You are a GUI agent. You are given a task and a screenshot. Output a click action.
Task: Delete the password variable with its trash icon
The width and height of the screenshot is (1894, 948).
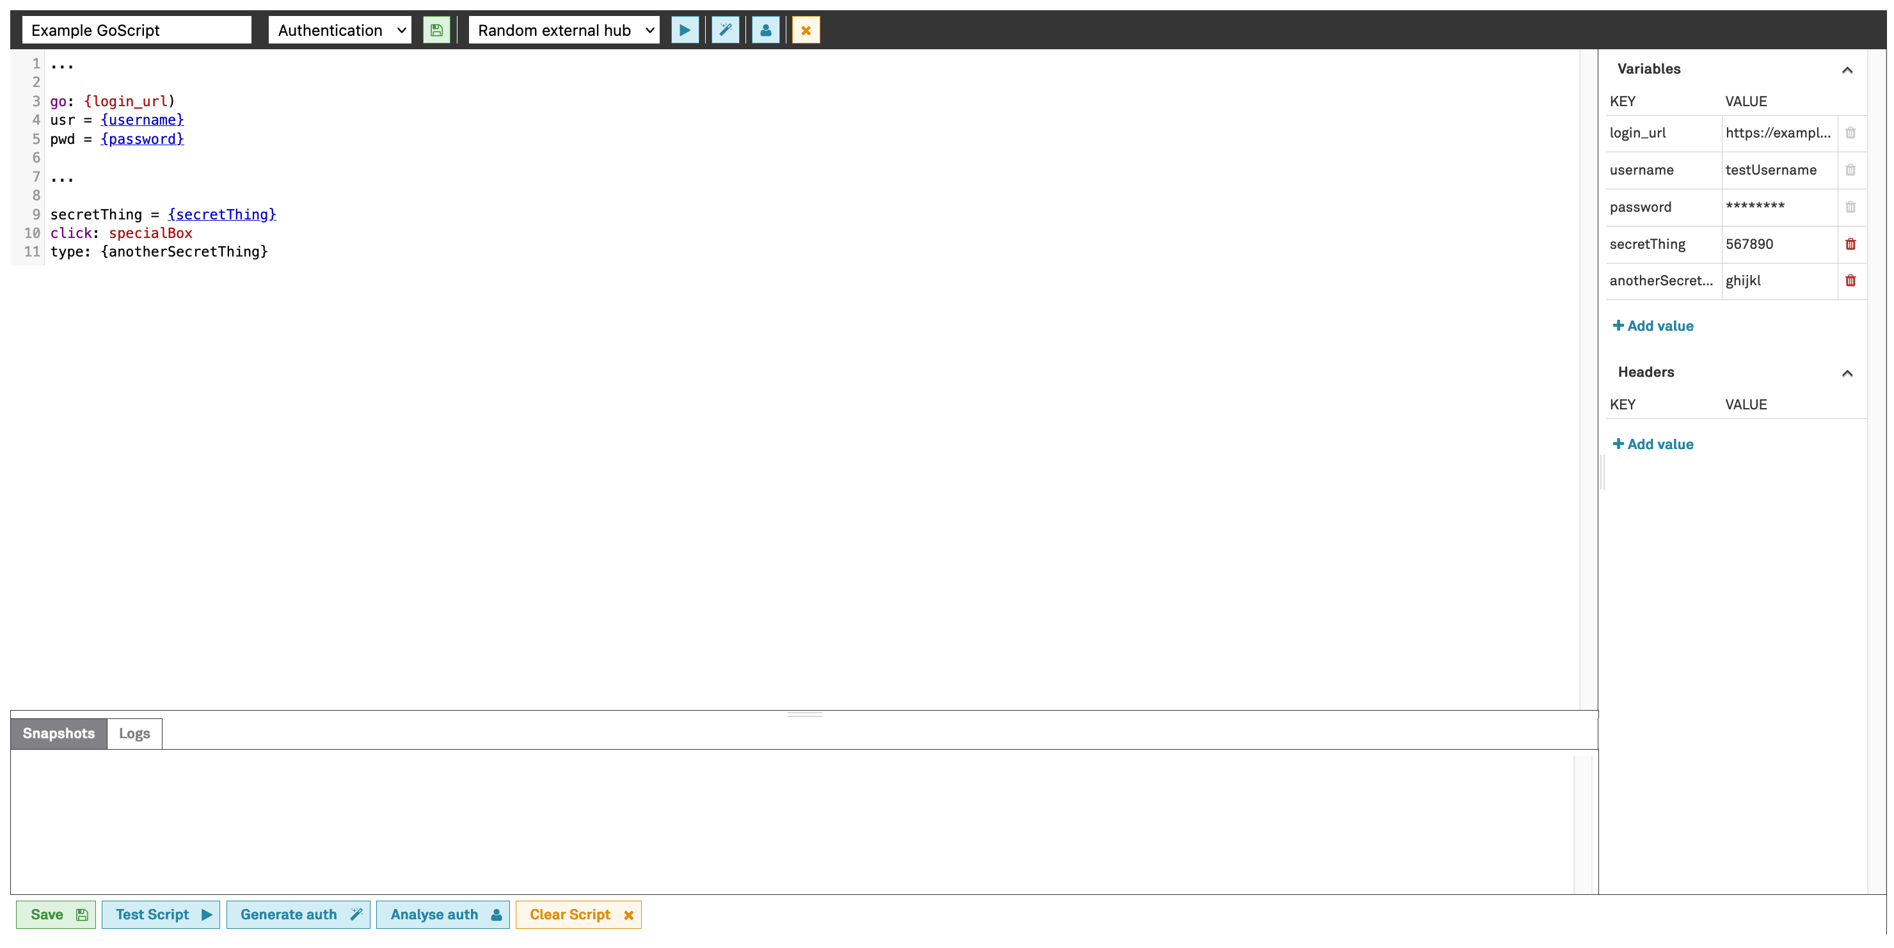tap(1850, 207)
